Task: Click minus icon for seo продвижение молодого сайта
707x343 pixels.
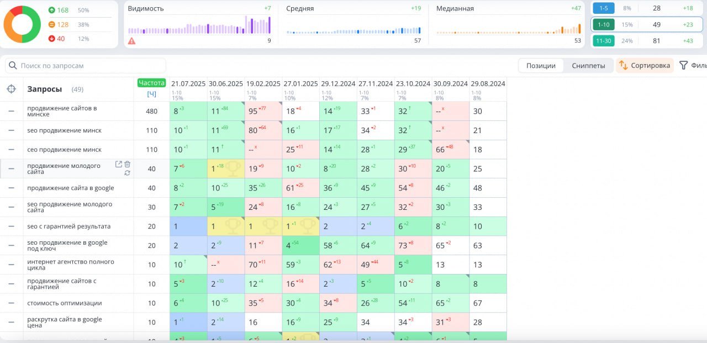Action: point(11,207)
